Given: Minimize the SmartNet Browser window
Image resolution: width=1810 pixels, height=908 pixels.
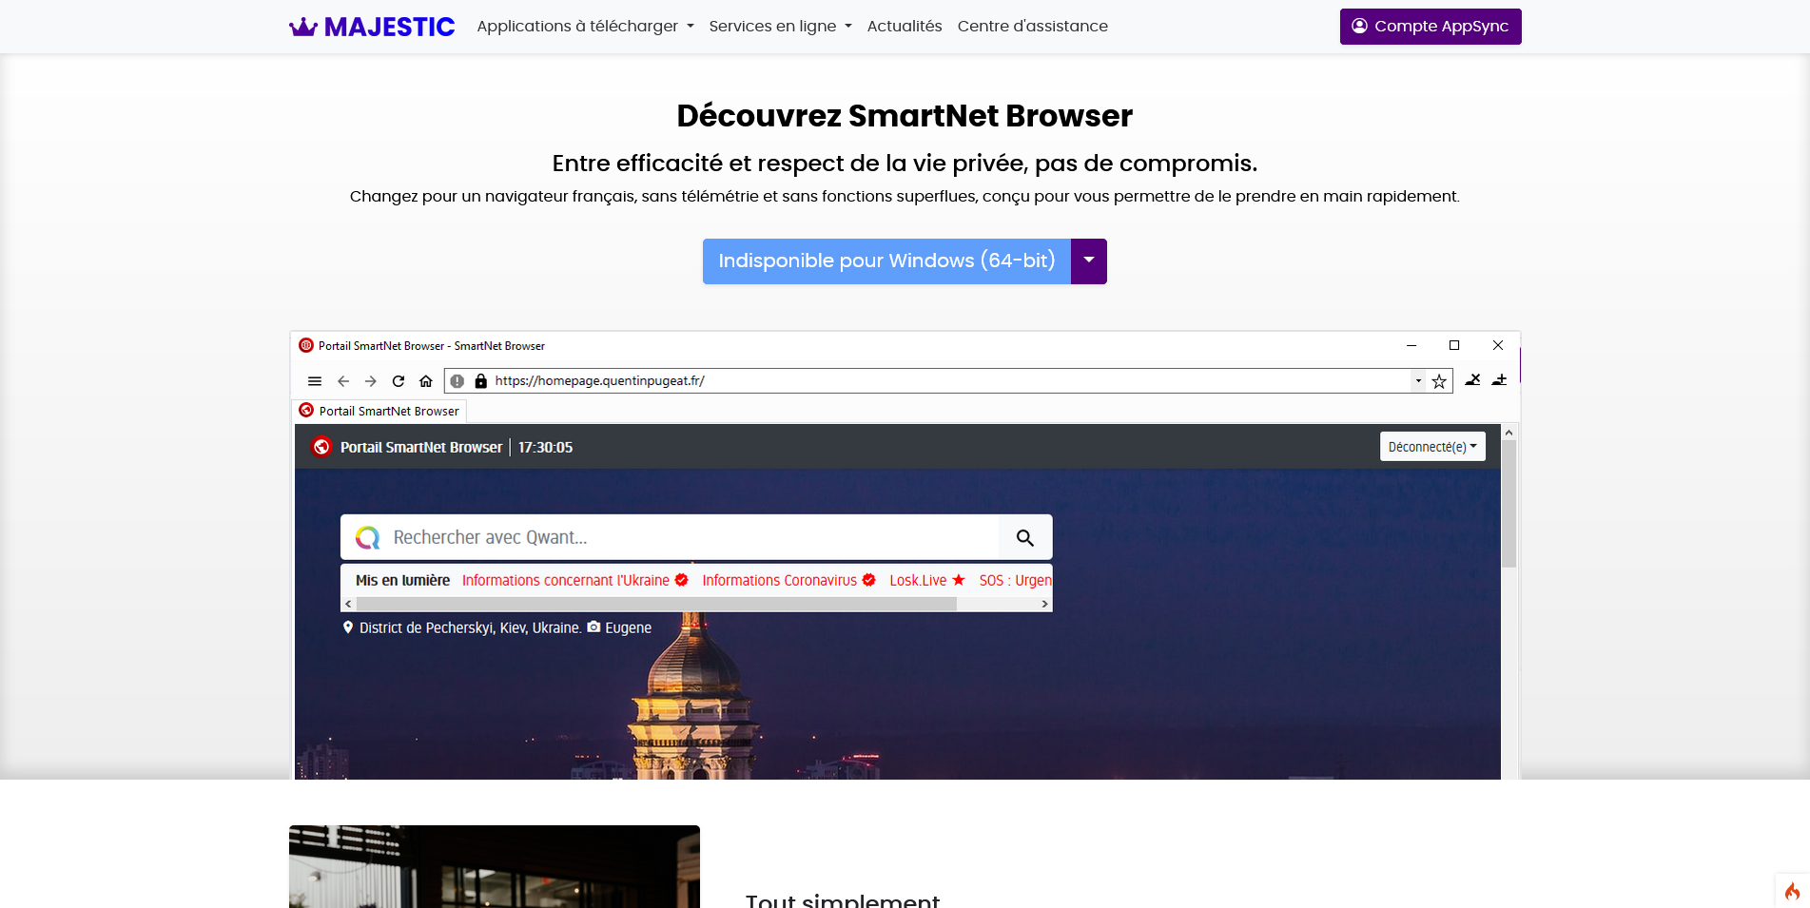Looking at the screenshot, I should pyautogui.click(x=1411, y=346).
